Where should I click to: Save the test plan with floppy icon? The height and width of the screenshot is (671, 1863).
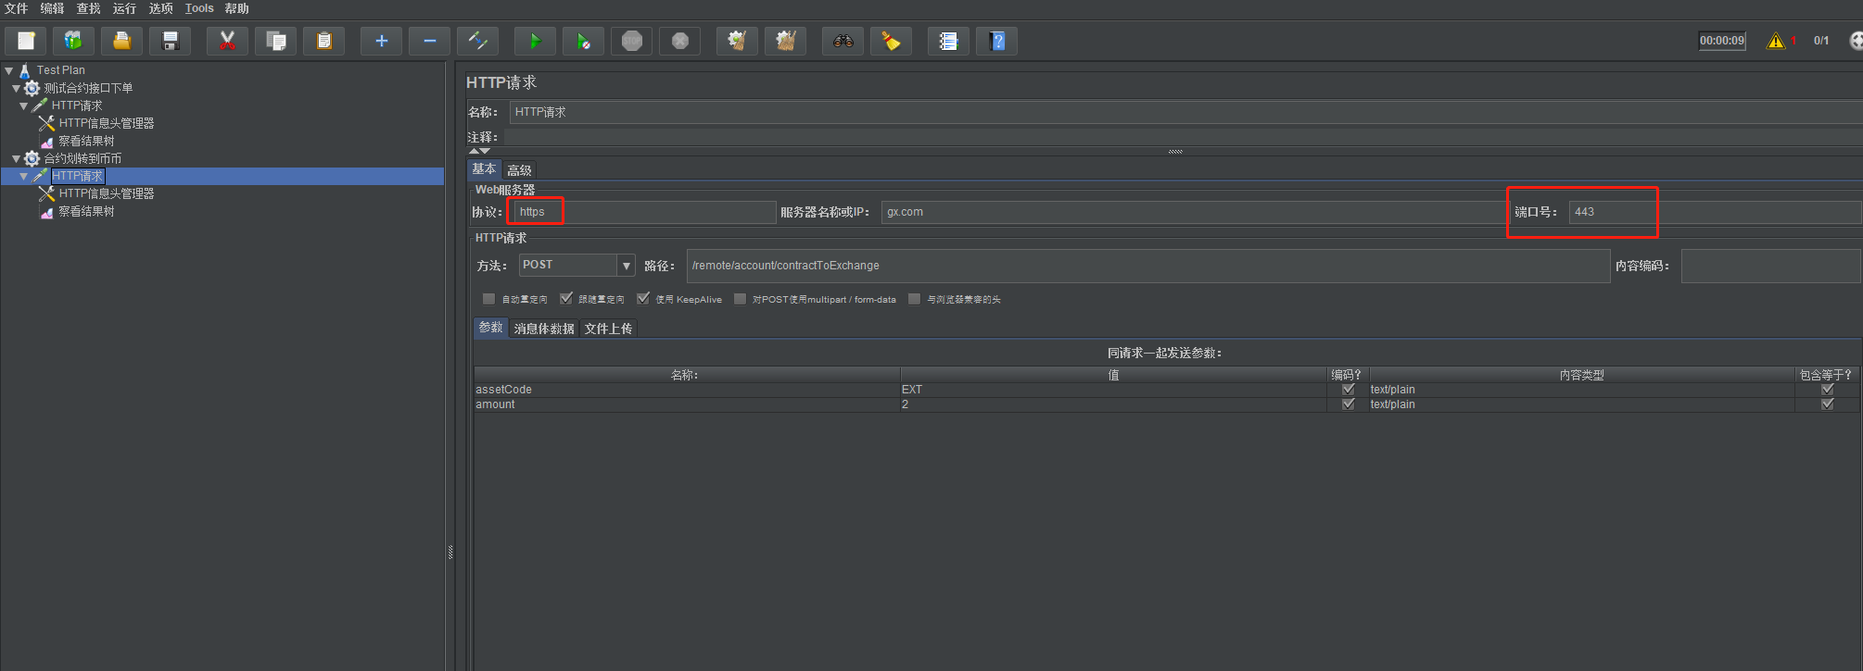(170, 41)
